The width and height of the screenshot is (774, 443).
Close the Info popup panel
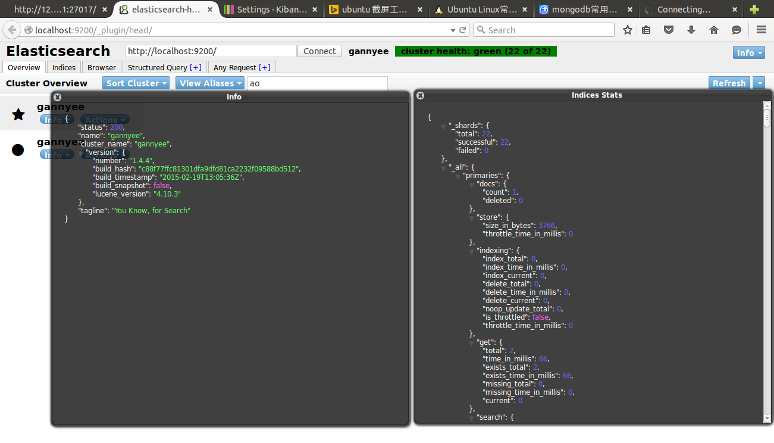coord(58,97)
